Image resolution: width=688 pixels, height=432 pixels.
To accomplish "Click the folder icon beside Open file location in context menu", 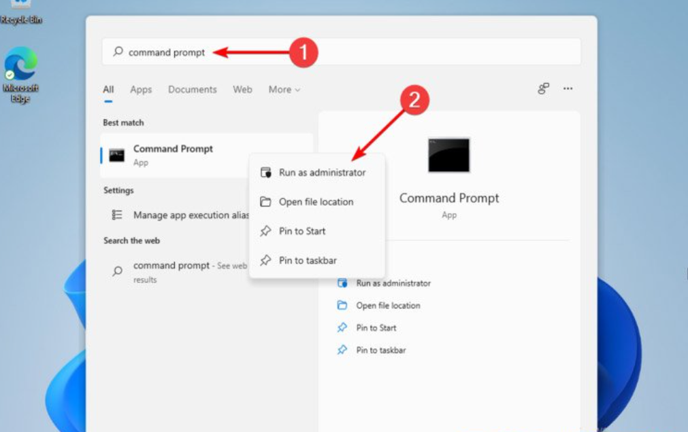I will click(x=266, y=202).
